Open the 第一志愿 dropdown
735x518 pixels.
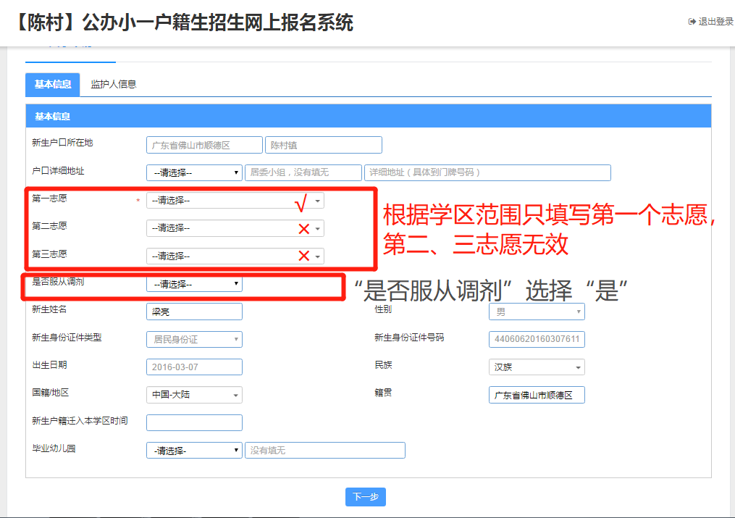click(x=235, y=201)
